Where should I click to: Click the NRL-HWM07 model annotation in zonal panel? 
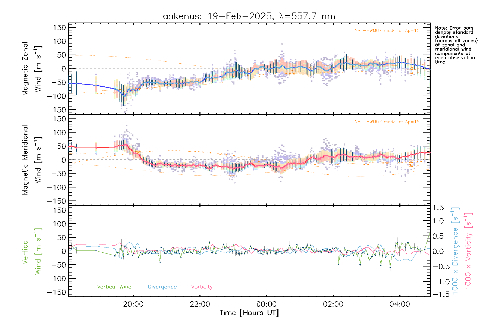(387, 31)
